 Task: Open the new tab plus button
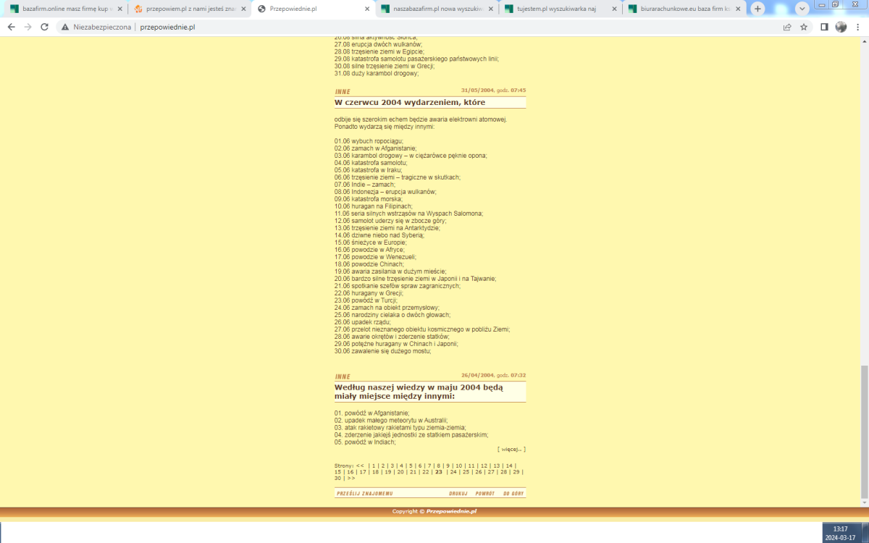[757, 9]
